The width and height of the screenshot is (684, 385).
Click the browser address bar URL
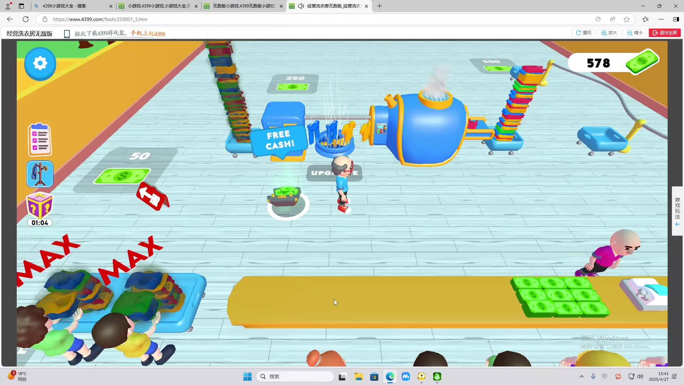click(100, 19)
